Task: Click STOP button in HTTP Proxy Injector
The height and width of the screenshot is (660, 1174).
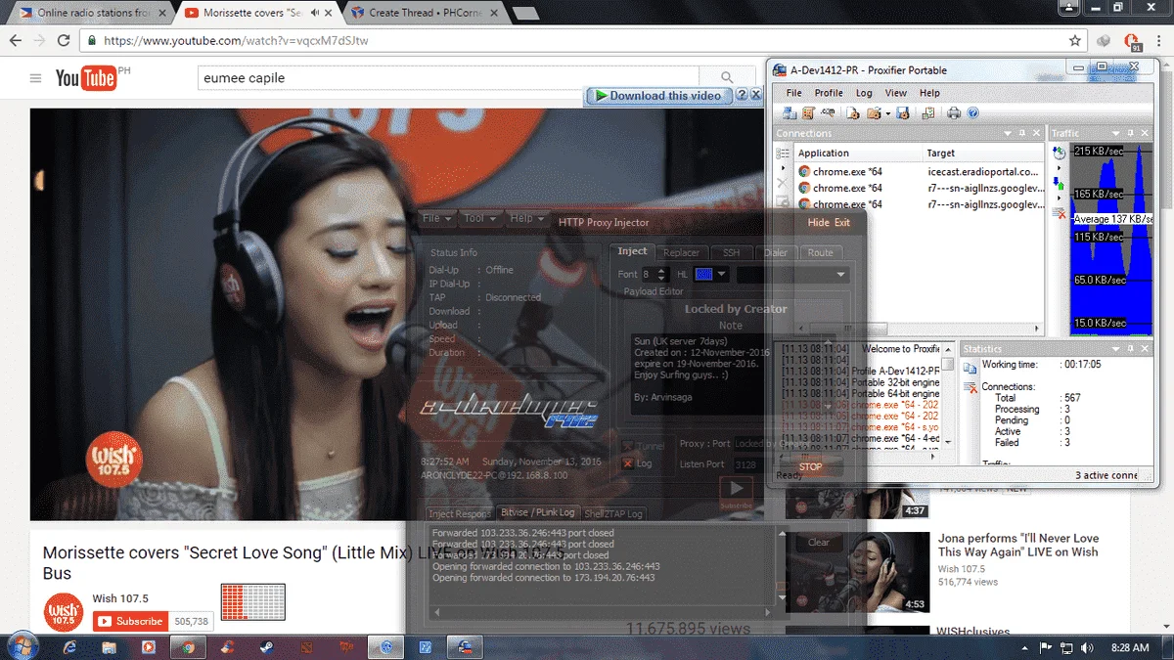Action: (810, 466)
